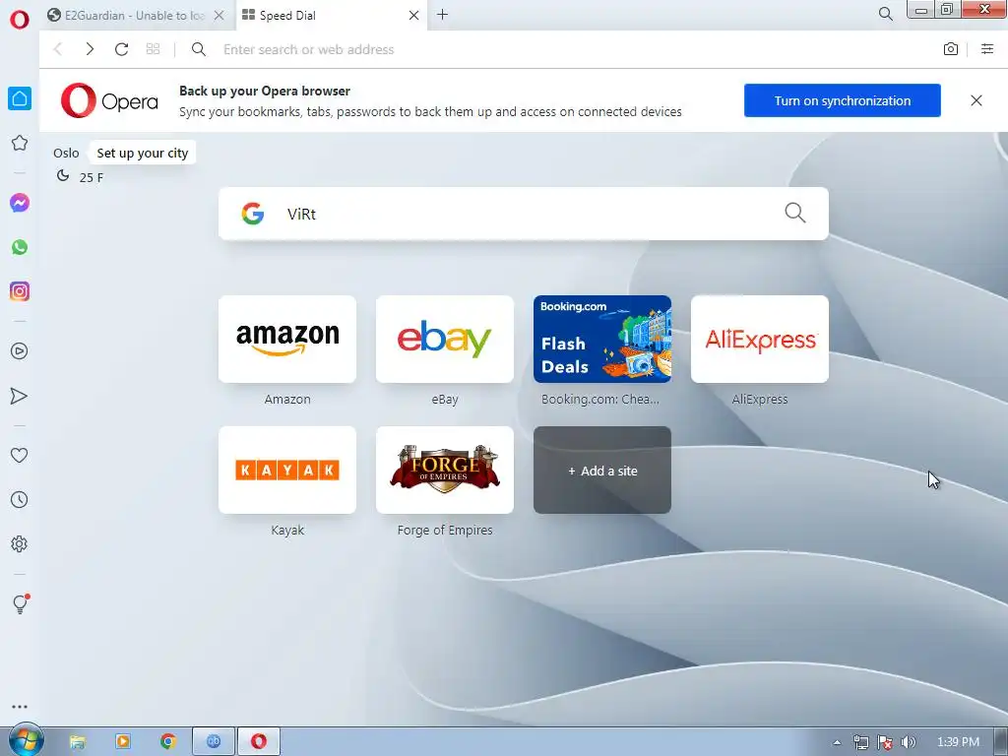The image size is (1008, 756).
Task: Take a snapshot with camera icon
Action: point(951,49)
